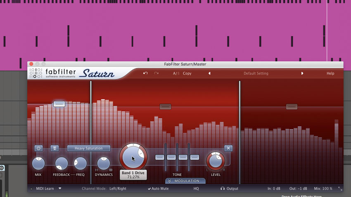Toggle the band power button
Screen dimensions: 351x197
tap(38, 148)
